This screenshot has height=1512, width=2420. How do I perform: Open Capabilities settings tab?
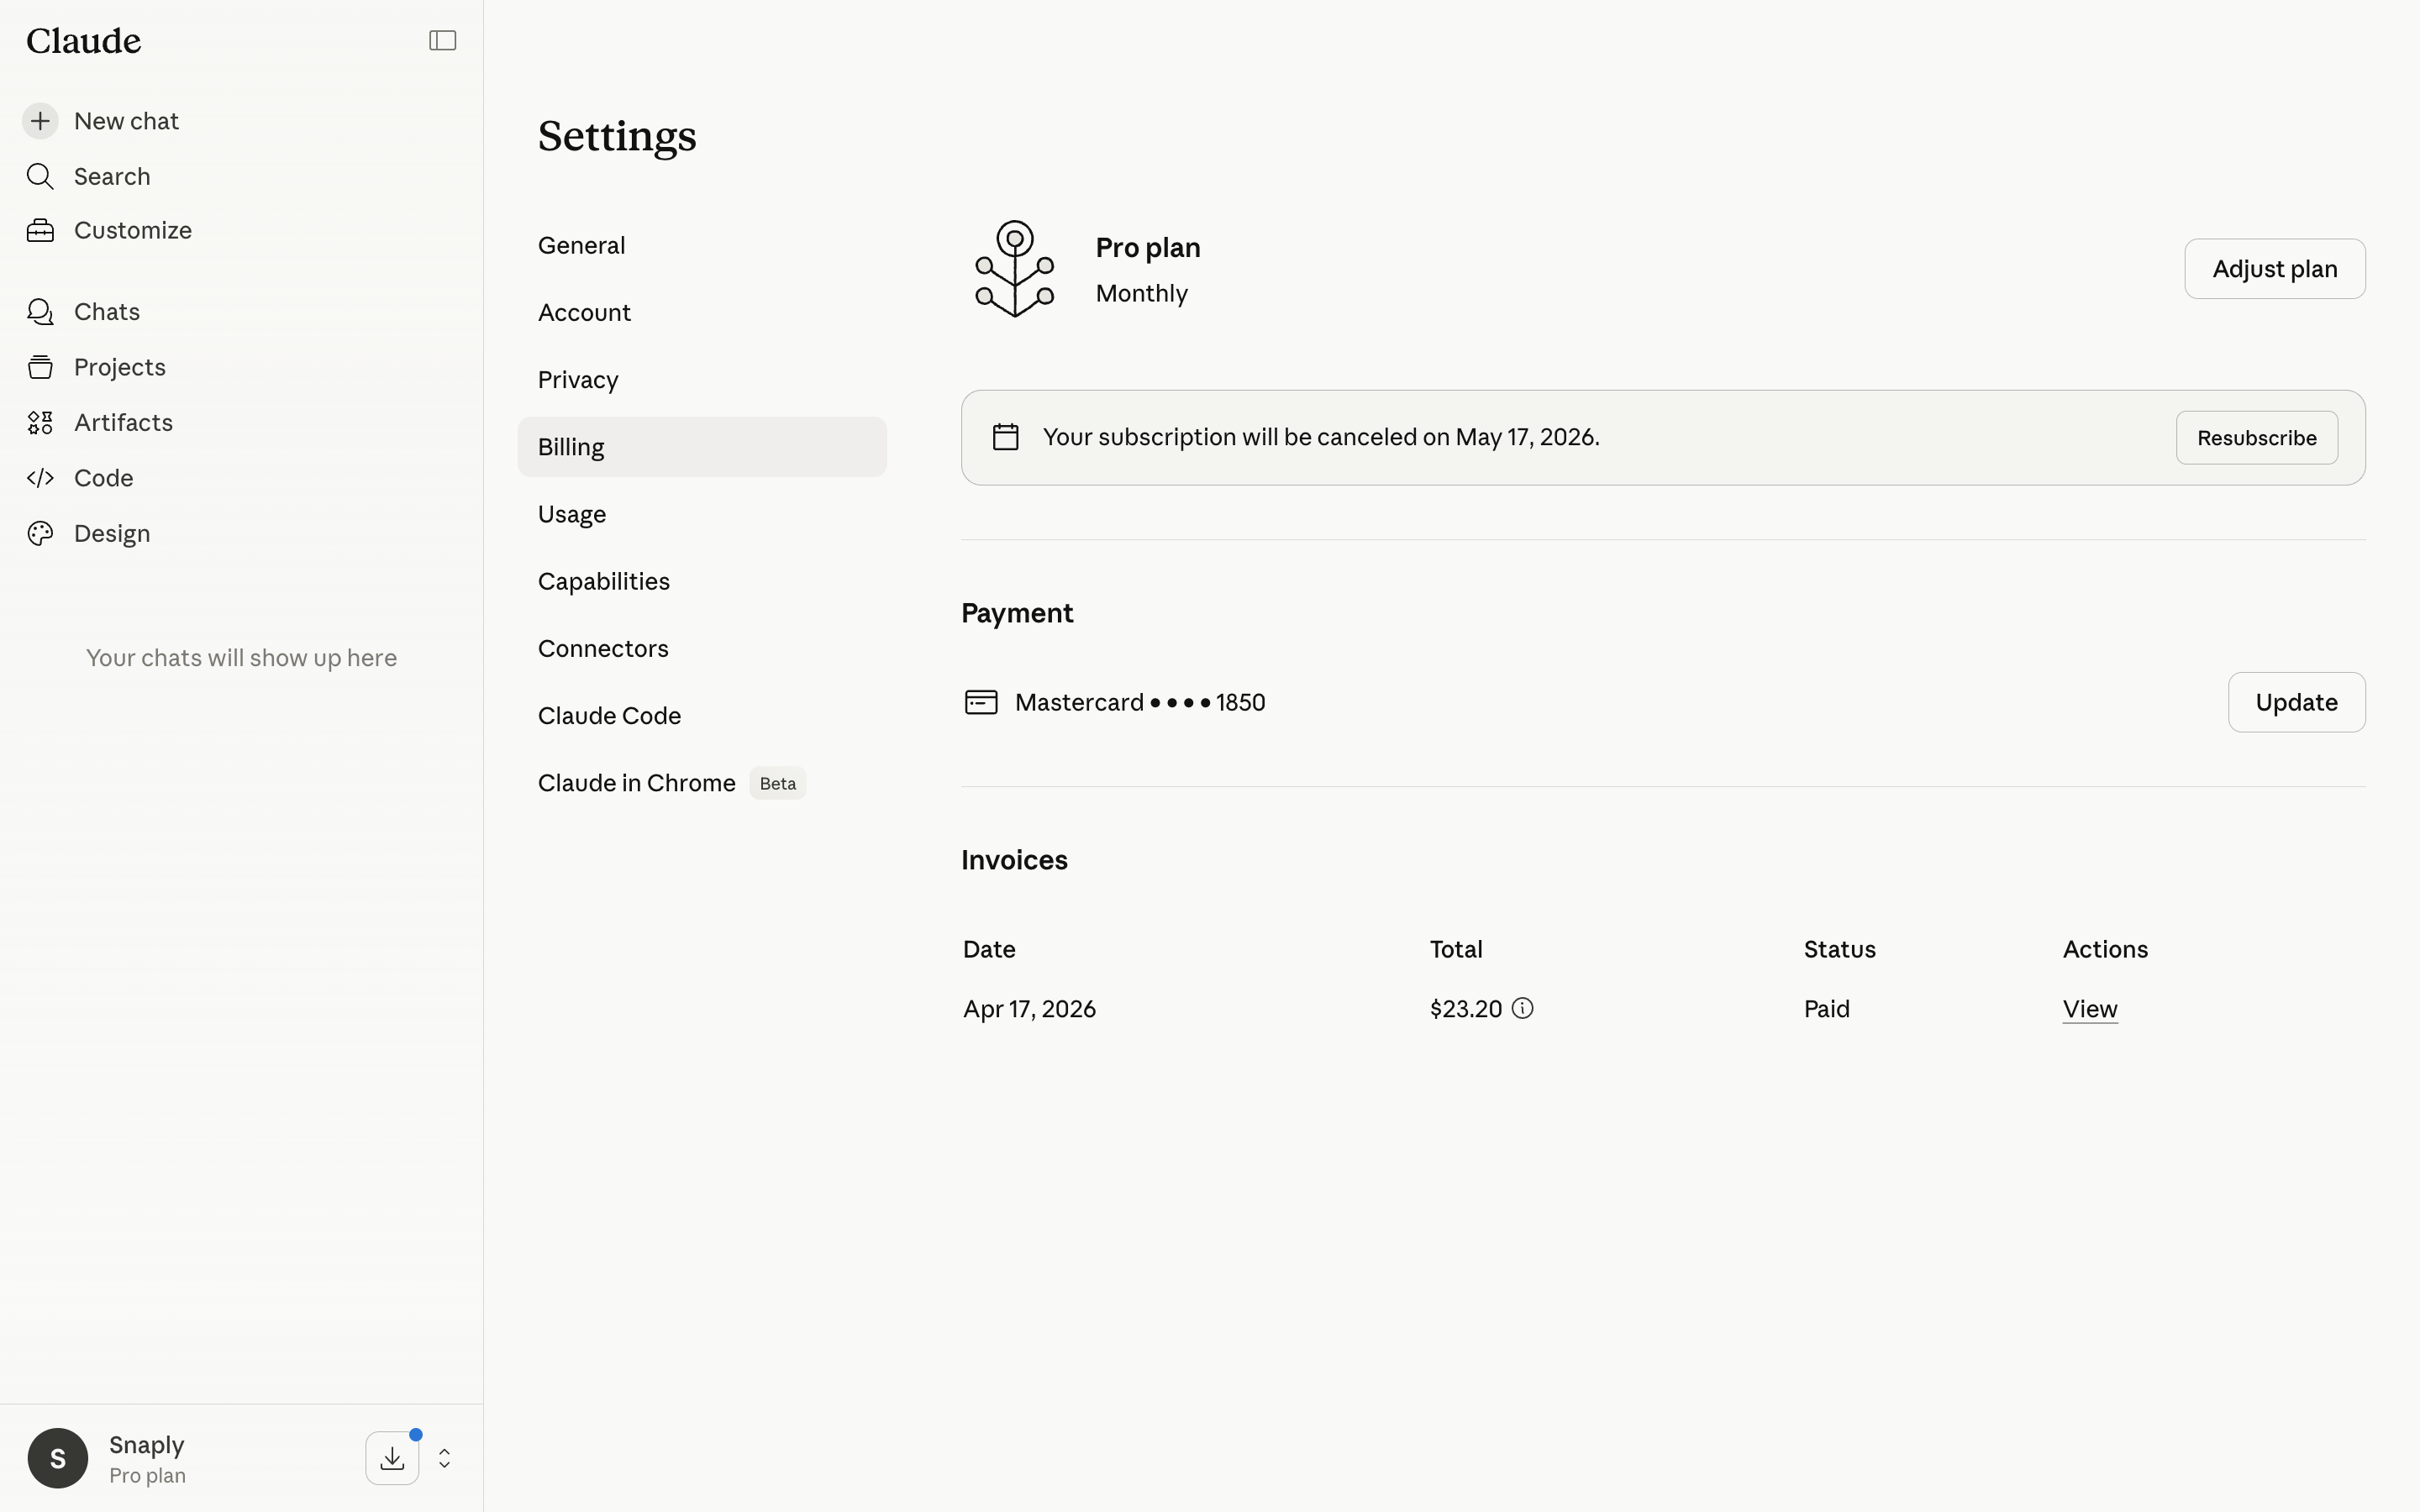(x=702, y=581)
